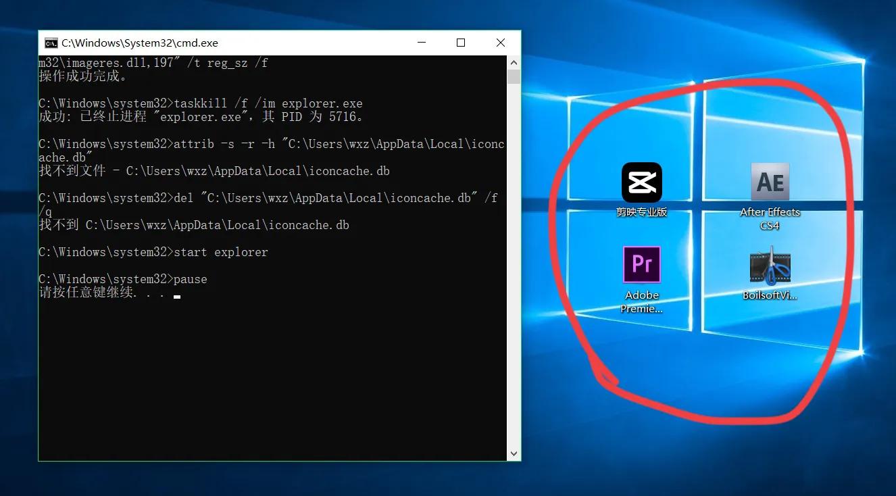Image resolution: width=896 pixels, height=496 pixels.
Task: Click the '找不到文件' error output line
Action: [214, 171]
